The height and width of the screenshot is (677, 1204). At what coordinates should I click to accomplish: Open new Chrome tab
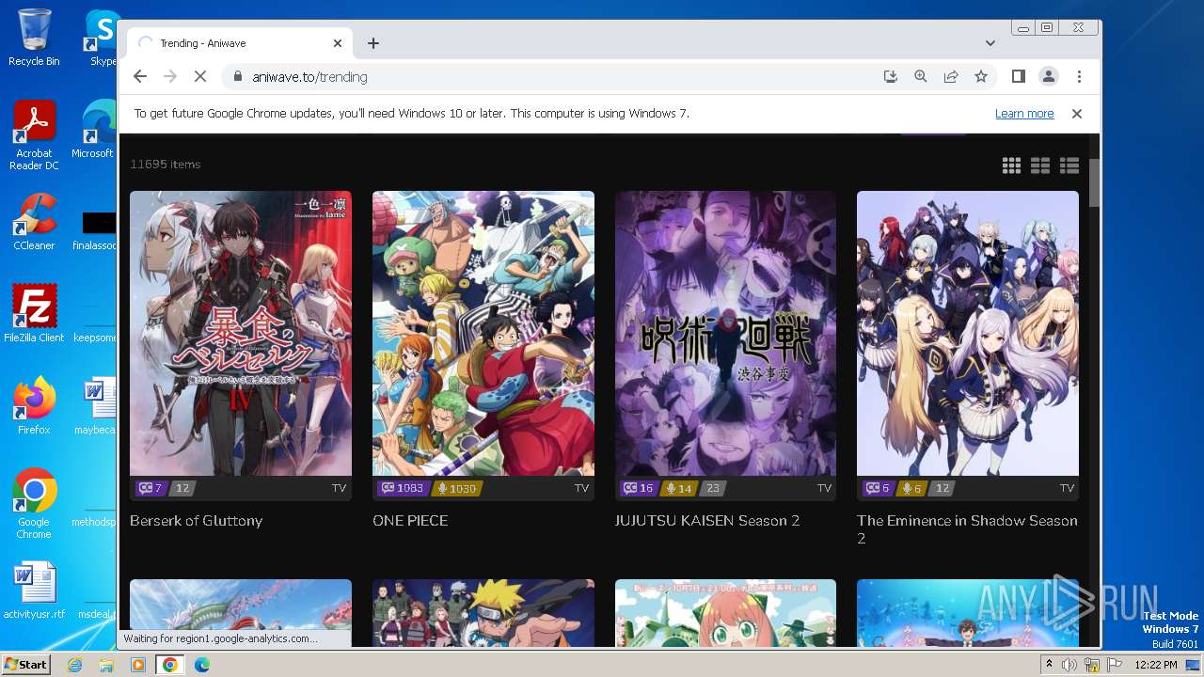click(373, 43)
